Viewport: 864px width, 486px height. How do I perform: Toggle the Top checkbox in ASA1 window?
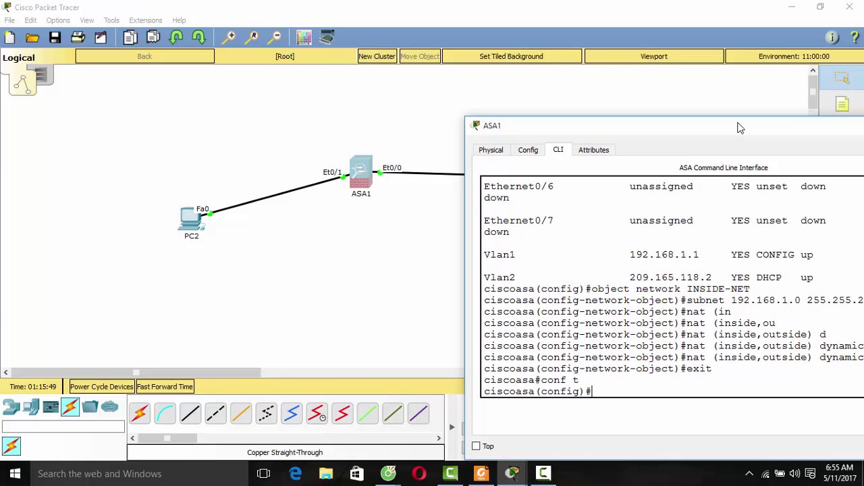(476, 446)
